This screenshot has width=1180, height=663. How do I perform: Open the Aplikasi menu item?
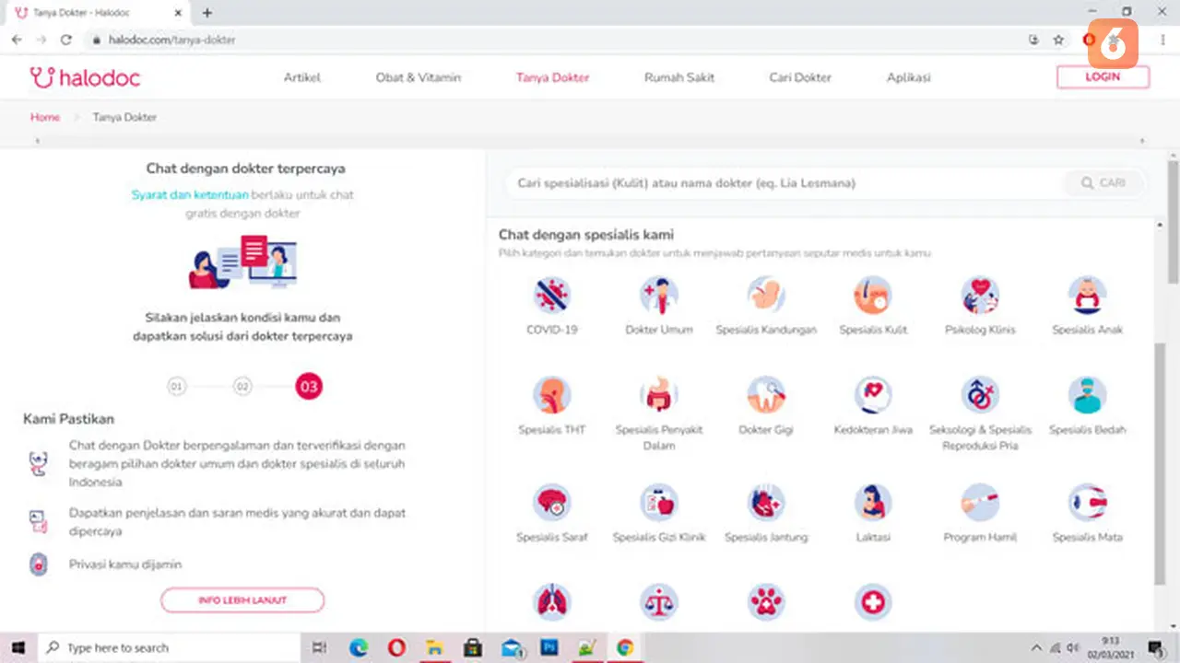[x=908, y=77]
